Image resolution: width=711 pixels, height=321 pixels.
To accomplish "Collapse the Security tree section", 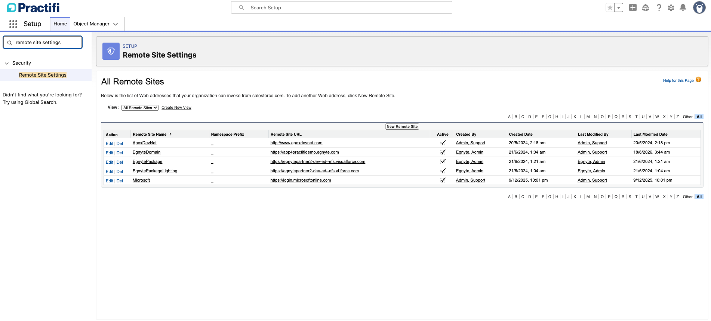I will coord(6,63).
